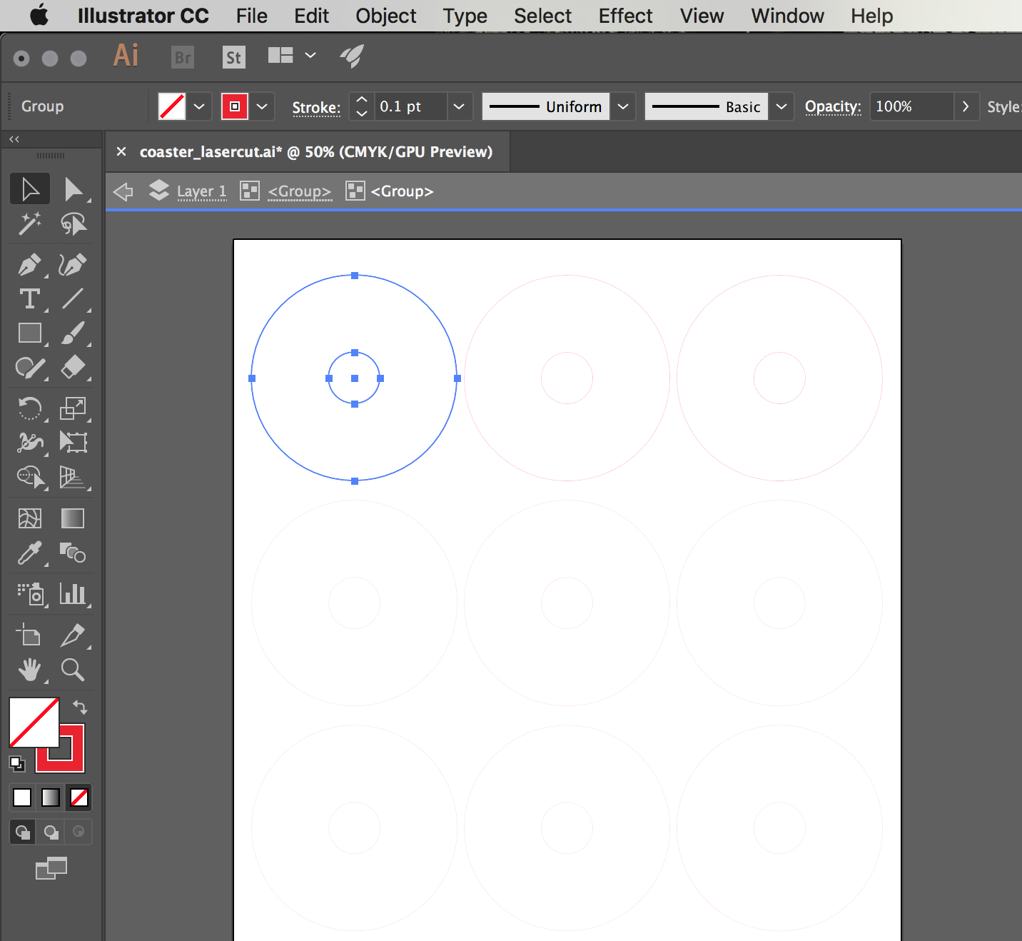Set paint mode to Color
Viewport: 1022px width, 941px height.
(22, 797)
